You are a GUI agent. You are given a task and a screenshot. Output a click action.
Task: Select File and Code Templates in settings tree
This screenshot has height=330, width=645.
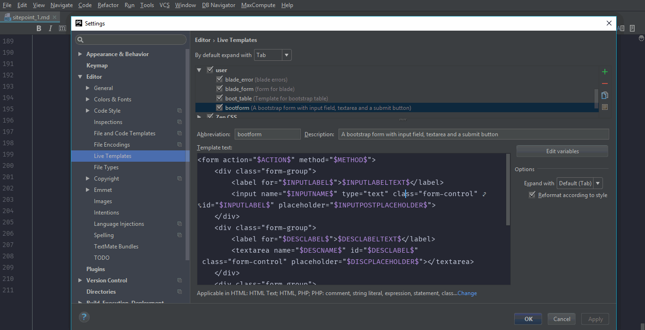[x=124, y=133]
